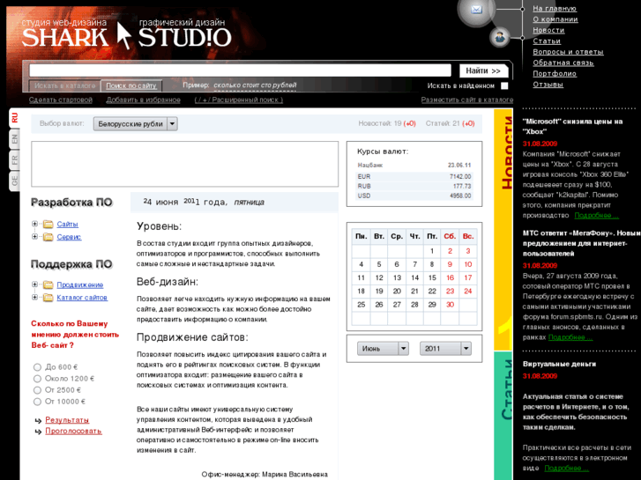Expand the Каталог сайтов tree node
The width and height of the screenshot is (641, 480).
click(x=34, y=297)
